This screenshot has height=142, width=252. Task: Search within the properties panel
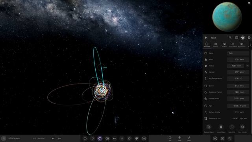(x=230, y=38)
